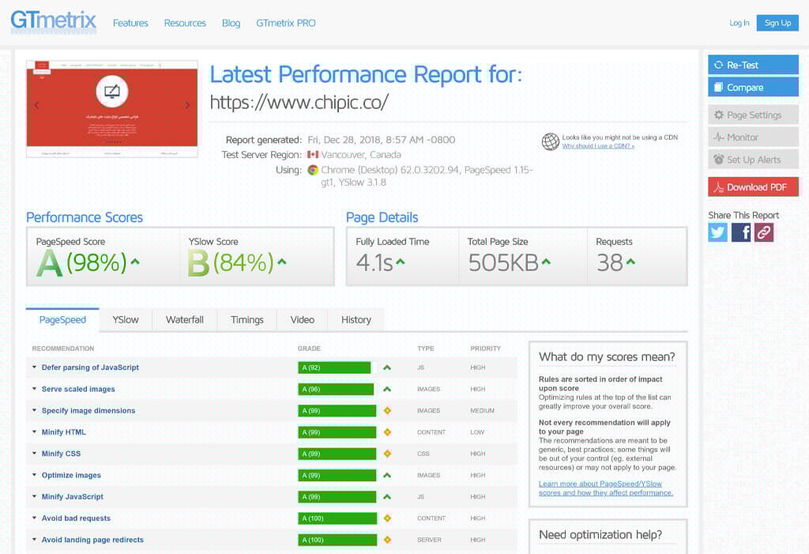Screen dimensions: 809x554
Task: Sort by the Priority column header
Action: coord(486,349)
